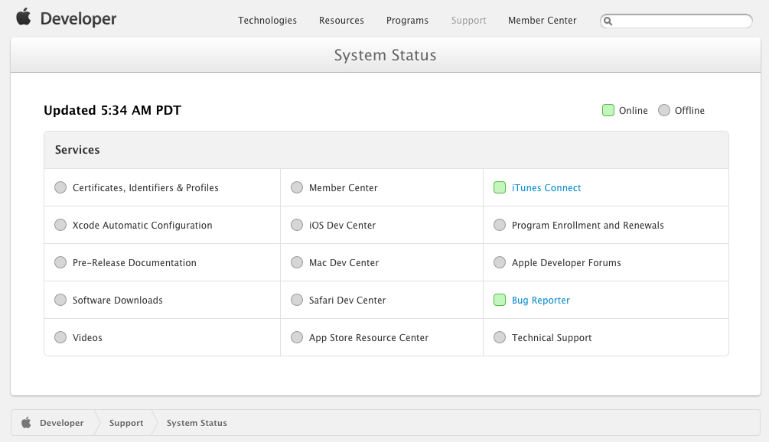Click green status icon beside iTunes Connect
The image size is (769, 442).
pyautogui.click(x=499, y=187)
